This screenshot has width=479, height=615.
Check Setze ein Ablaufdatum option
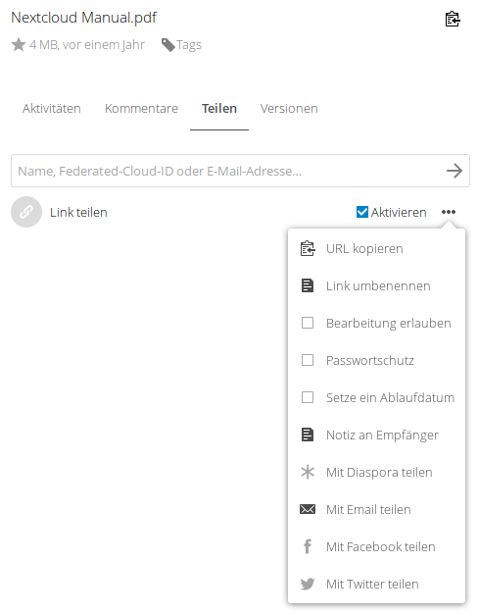(308, 397)
